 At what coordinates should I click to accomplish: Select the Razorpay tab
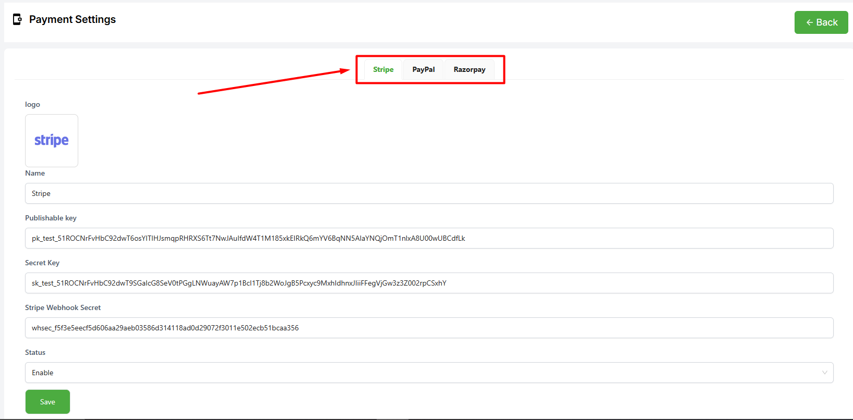(x=470, y=69)
